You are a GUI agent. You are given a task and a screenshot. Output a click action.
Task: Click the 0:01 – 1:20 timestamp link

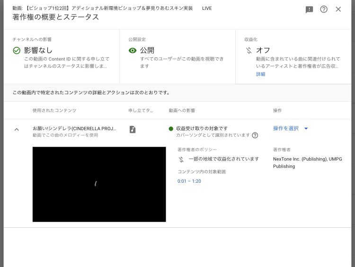189,181
